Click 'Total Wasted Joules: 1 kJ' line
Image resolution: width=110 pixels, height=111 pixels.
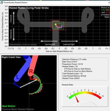pyautogui.click(x=72, y=74)
